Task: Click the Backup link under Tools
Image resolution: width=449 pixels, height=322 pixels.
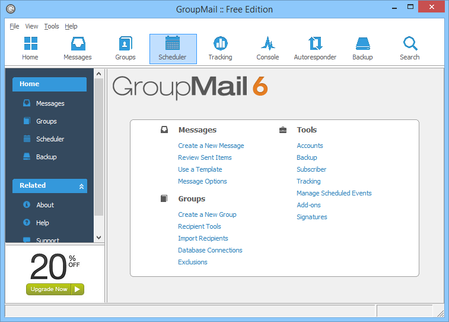Action: coord(307,157)
